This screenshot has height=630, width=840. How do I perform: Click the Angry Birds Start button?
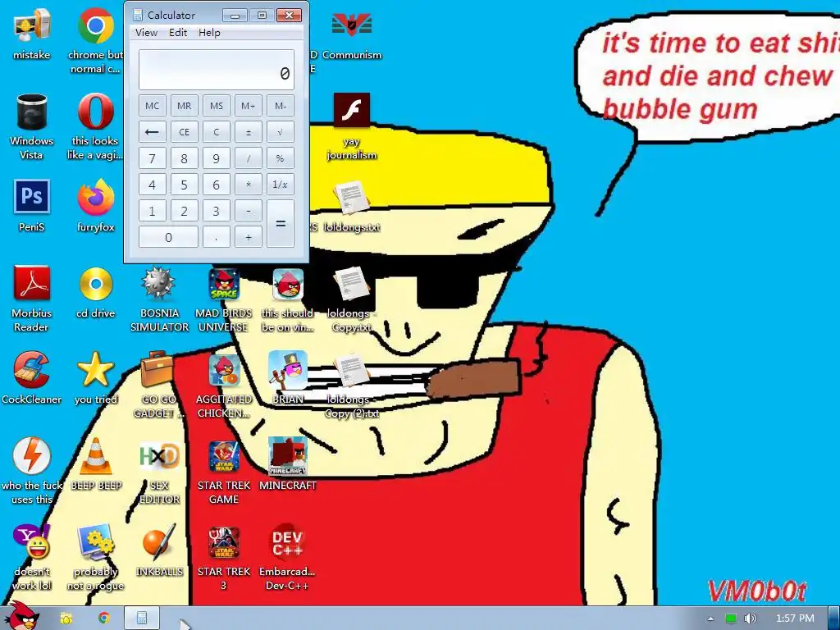pos(21,615)
